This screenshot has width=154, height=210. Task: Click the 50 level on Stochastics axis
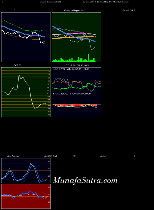click(49, 169)
